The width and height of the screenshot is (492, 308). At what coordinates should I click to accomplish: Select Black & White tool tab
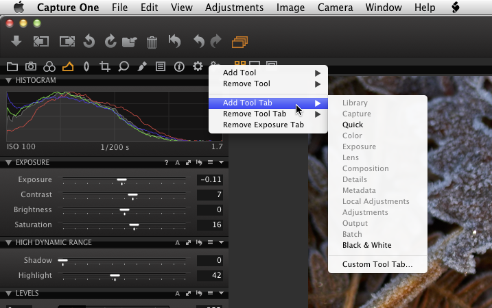pyautogui.click(x=377, y=245)
